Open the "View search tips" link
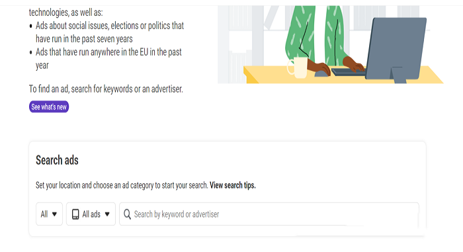463x252 pixels. 233,185
